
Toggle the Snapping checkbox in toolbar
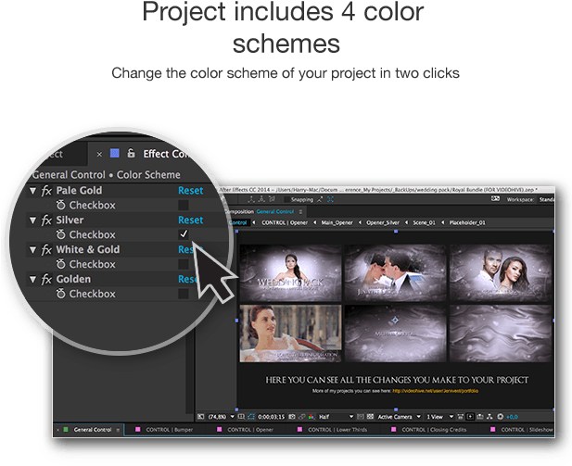tap(287, 199)
